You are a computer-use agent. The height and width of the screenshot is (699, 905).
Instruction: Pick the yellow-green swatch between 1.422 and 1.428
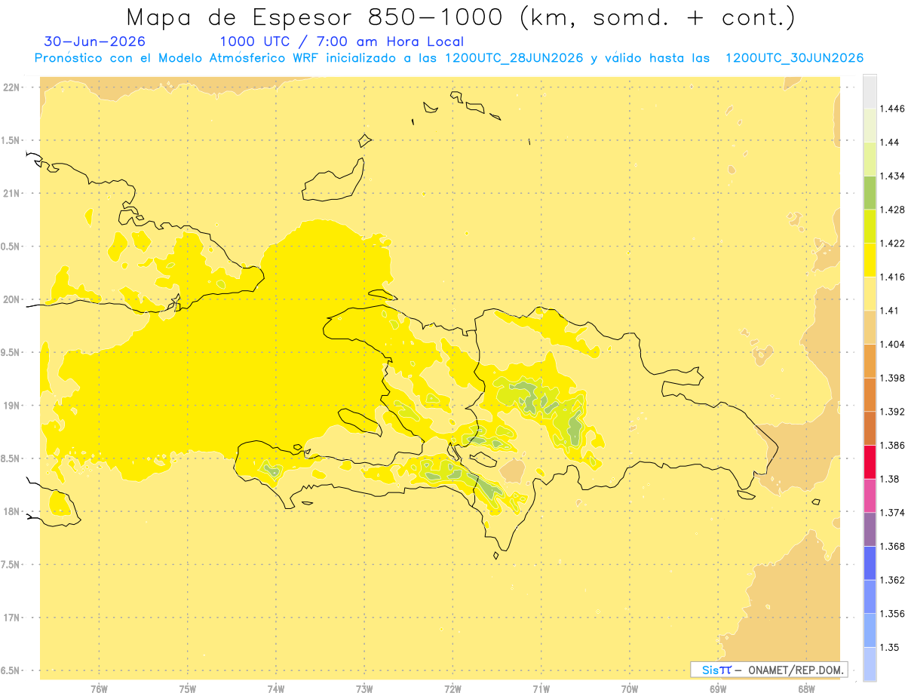pos(870,226)
